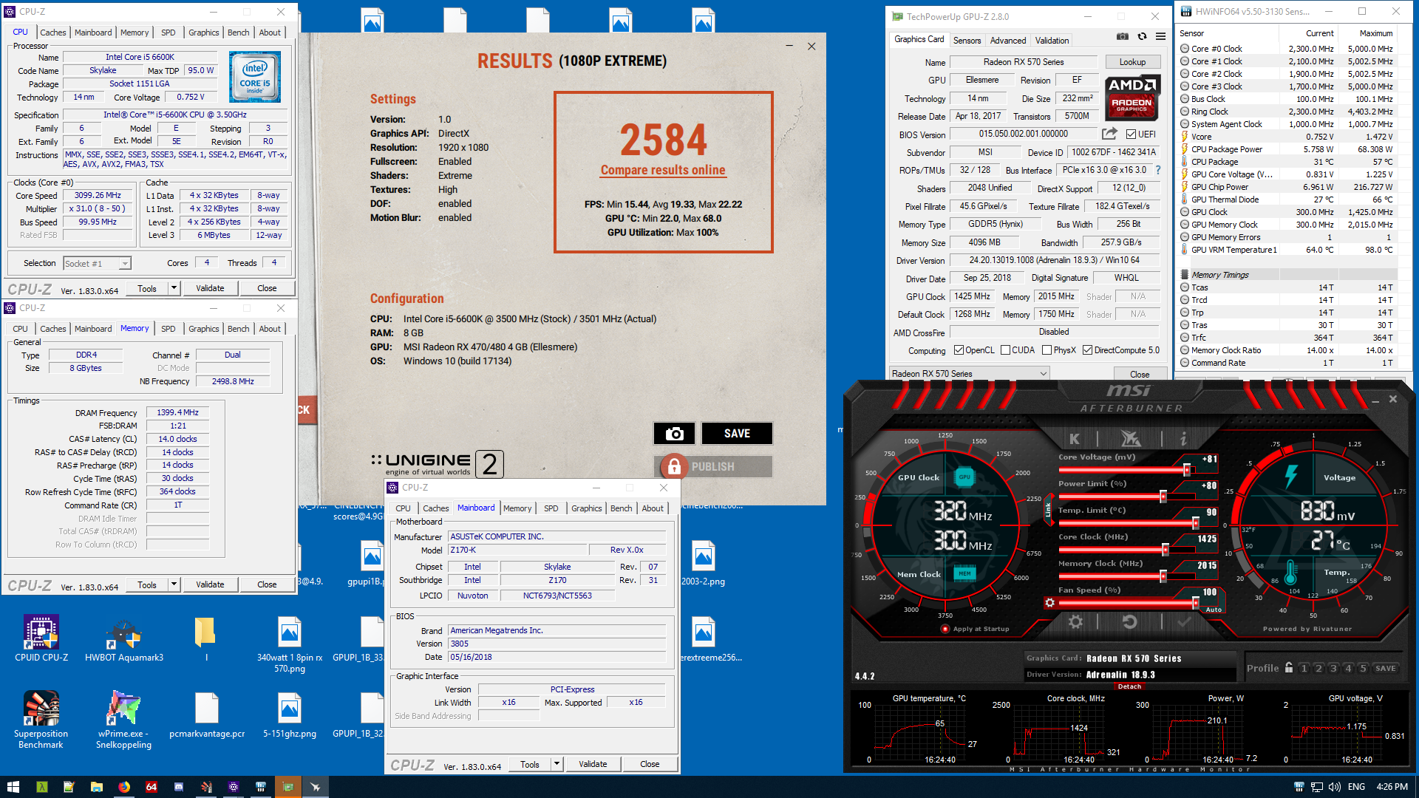The width and height of the screenshot is (1419, 798).
Task: Open pcmarkvantage.pcr desktop file
Action: (207, 715)
